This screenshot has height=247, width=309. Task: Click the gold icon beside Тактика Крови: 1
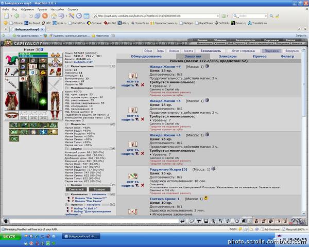pyautogui.click(x=206, y=198)
